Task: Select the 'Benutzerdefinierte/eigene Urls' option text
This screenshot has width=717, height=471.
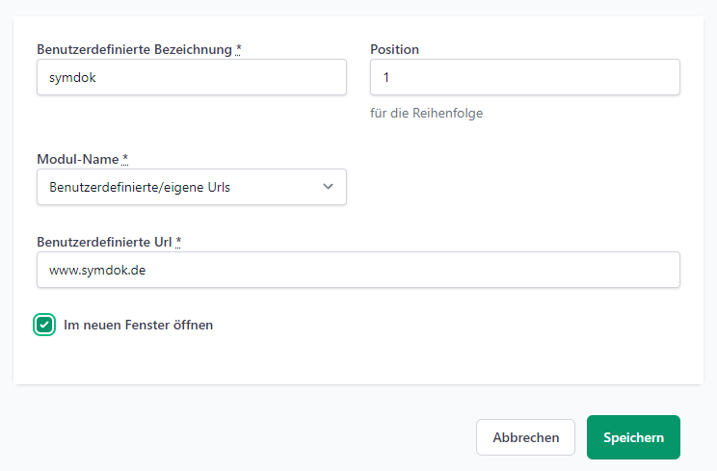Action: pos(140,187)
